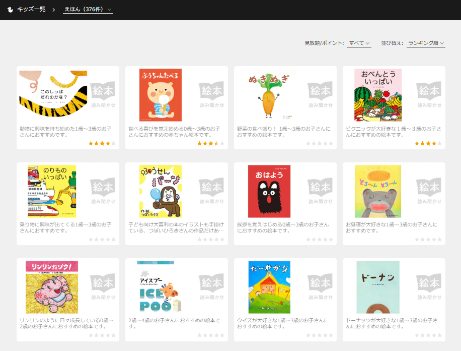Open the とろーんとろーん bear book cover
The height and width of the screenshot is (351, 461).
tap(378, 191)
